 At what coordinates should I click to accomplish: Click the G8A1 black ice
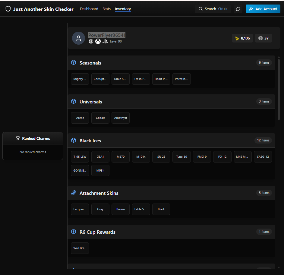100,157
